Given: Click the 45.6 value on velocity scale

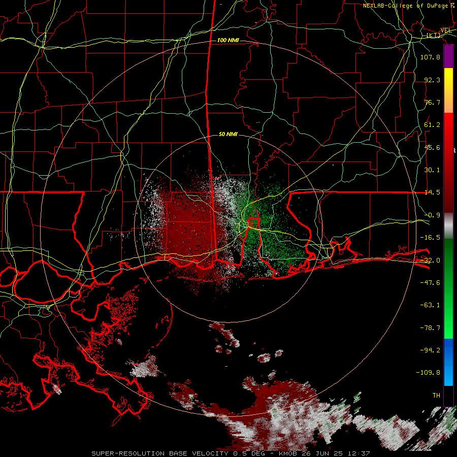Looking at the screenshot, I should point(432,147).
